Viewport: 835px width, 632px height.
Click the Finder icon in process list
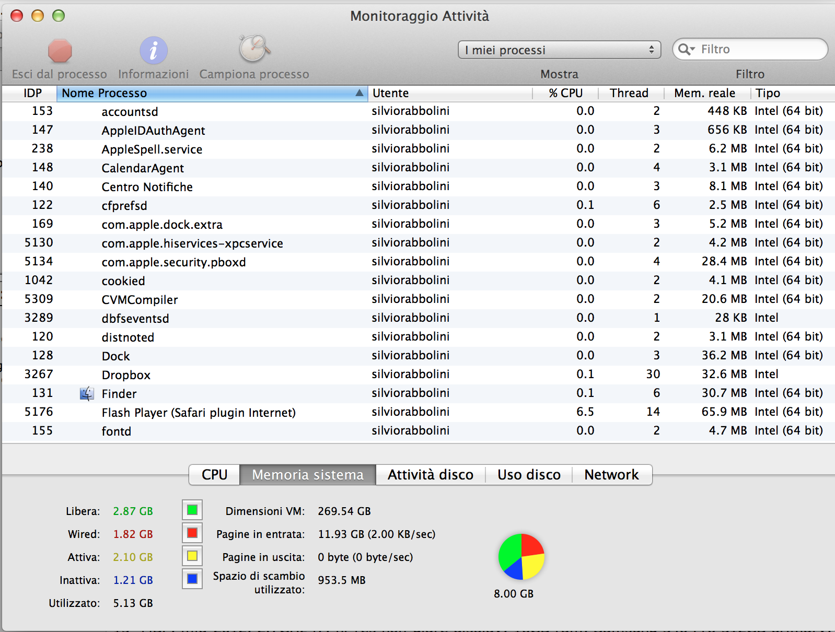click(x=87, y=393)
